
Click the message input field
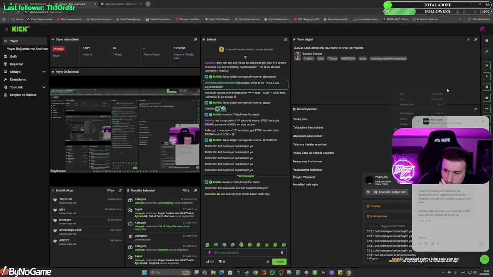245,253
